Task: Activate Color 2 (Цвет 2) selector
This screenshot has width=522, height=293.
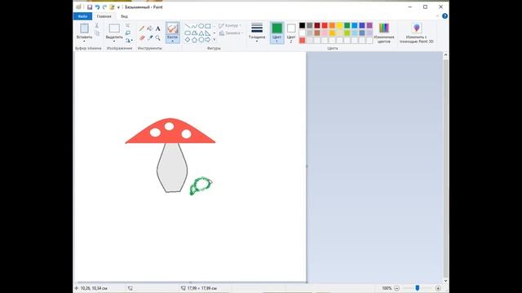Action: click(x=291, y=33)
